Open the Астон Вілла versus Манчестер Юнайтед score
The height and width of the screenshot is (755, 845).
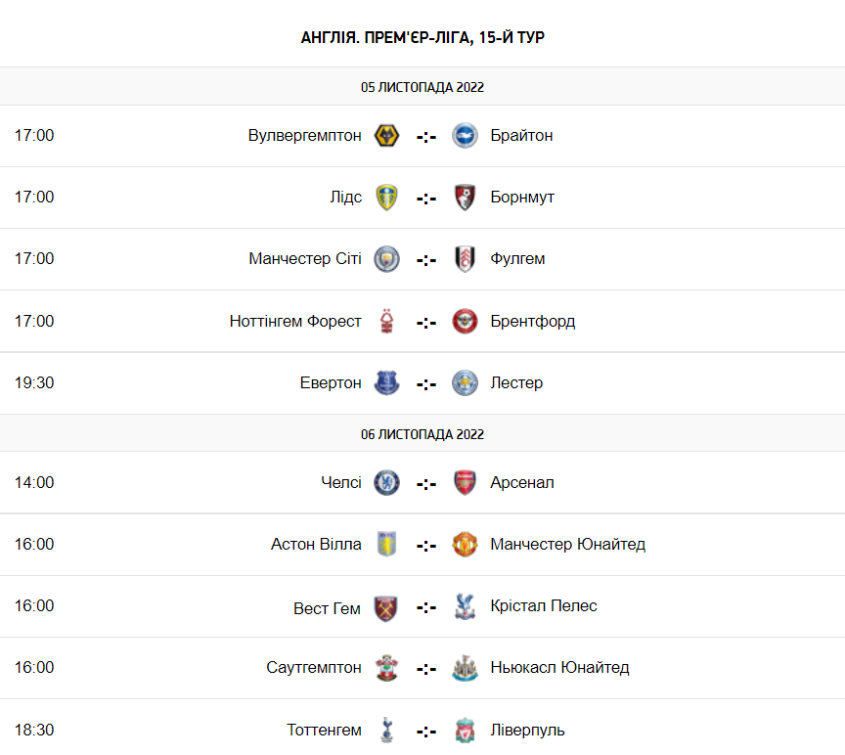point(426,546)
